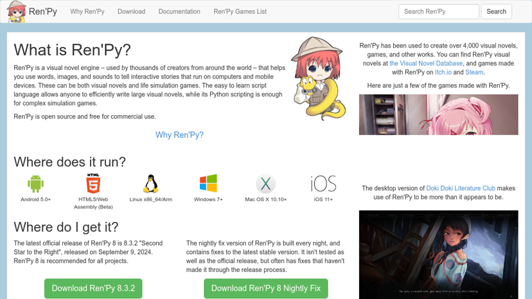Click the Mac OS X 10.10+ label

265,199
